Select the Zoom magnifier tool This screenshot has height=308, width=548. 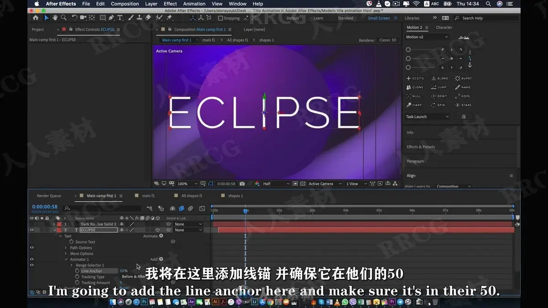(63, 18)
